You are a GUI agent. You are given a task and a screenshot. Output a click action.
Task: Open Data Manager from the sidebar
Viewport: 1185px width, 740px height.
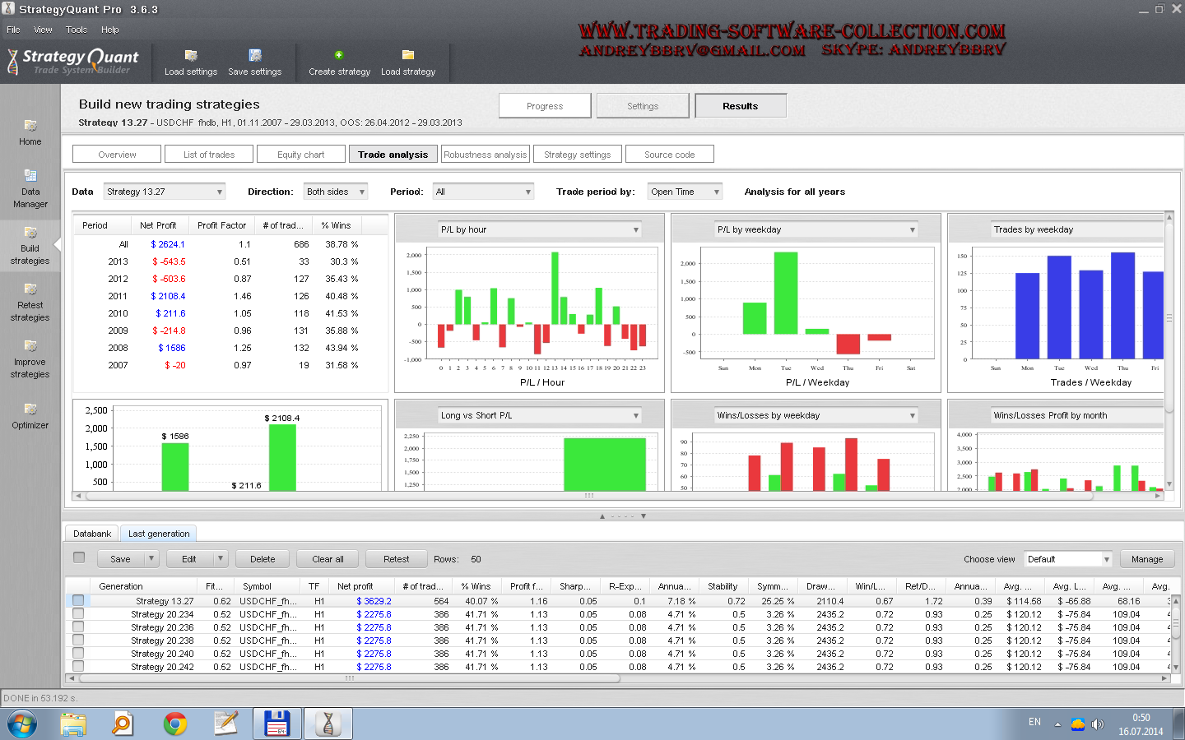click(30, 188)
